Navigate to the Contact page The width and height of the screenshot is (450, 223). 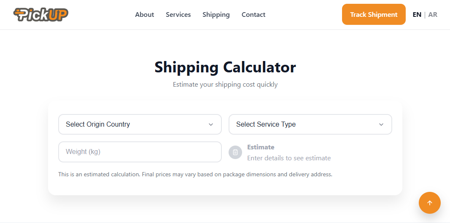253,15
